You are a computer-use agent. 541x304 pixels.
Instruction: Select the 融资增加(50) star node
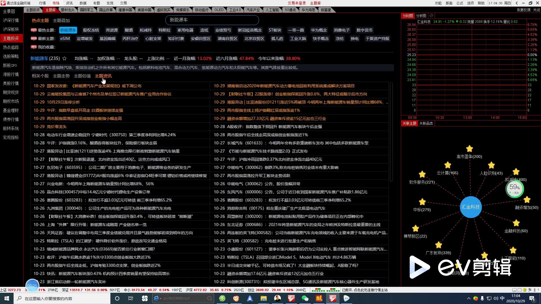point(527,200)
